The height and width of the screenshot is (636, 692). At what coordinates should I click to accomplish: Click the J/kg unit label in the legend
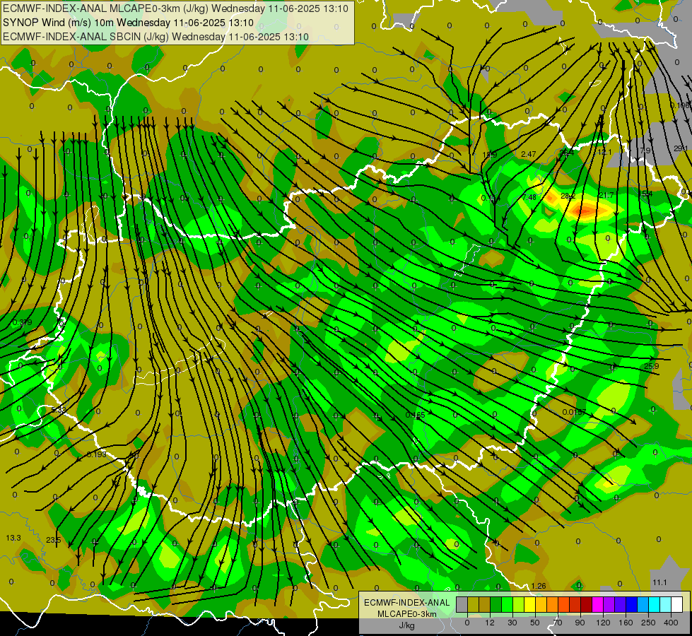coord(406,625)
